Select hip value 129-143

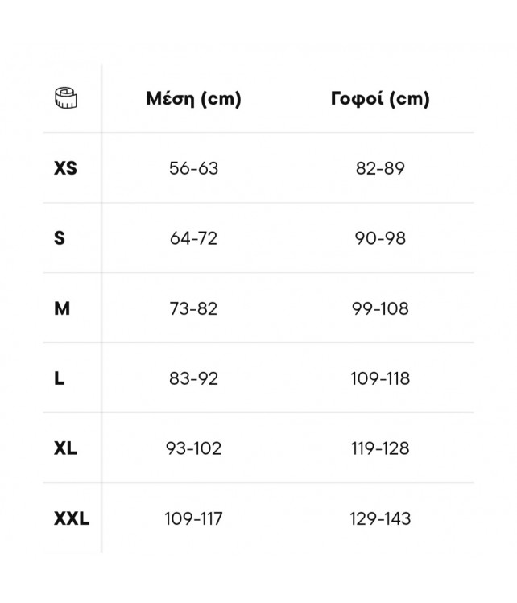click(x=380, y=518)
